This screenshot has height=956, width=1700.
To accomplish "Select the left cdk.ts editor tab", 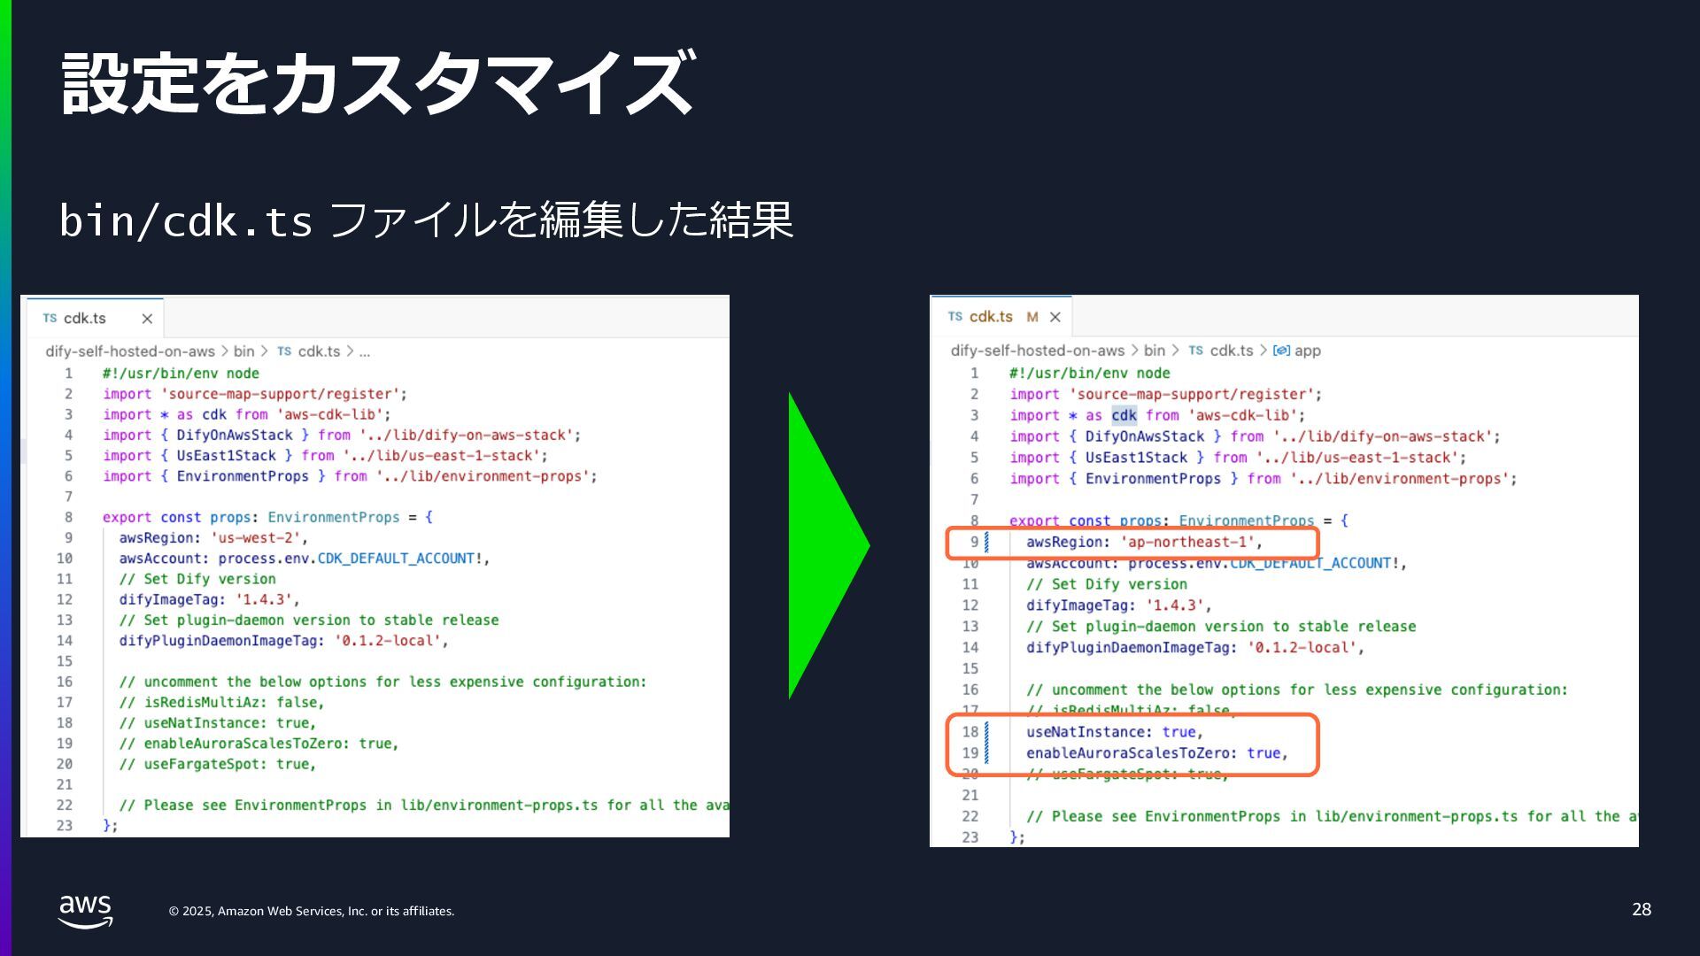I will (85, 319).
